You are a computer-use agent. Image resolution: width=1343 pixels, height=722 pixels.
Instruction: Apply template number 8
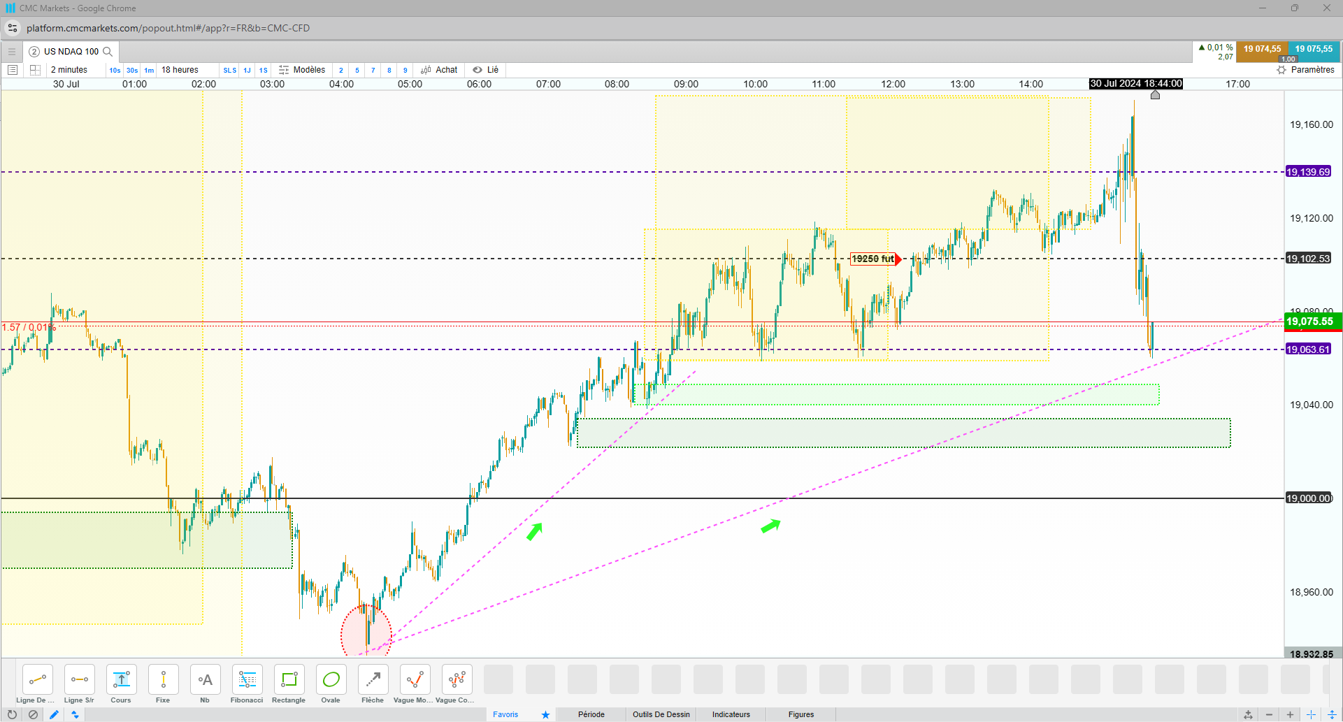click(389, 71)
